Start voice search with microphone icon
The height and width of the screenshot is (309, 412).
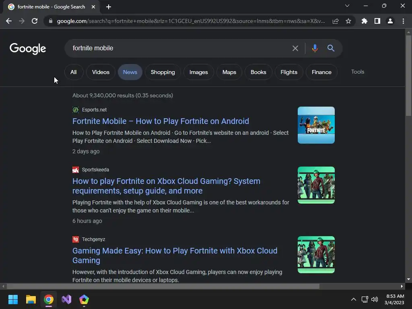coord(315,48)
